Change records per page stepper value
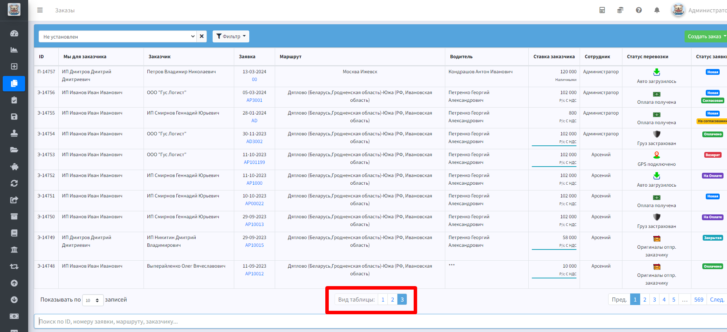This screenshot has height=332, width=727. tap(93, 300)
